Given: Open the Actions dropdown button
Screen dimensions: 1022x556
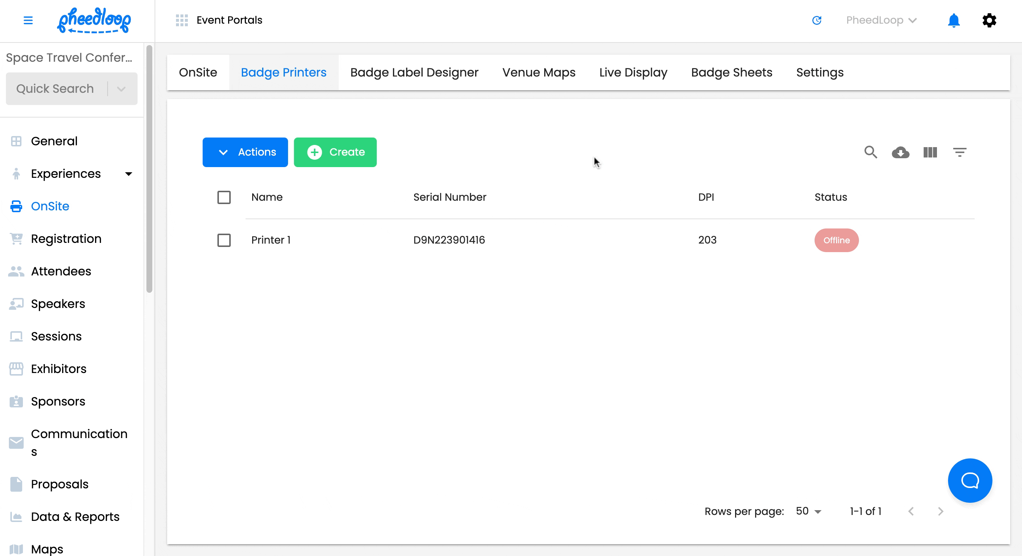Looking at the screenshot, I should [245, 152].
